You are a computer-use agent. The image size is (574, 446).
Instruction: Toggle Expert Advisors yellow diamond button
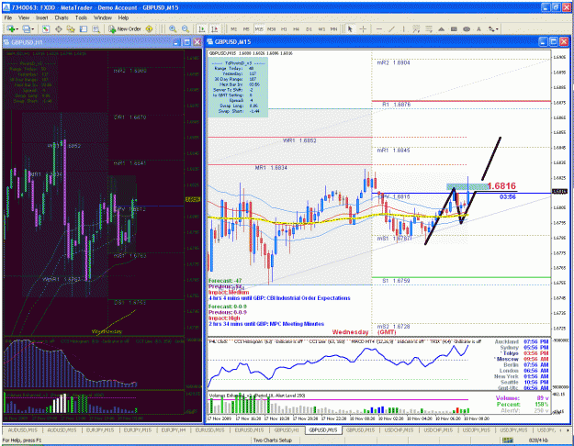(x=149, y=28)
